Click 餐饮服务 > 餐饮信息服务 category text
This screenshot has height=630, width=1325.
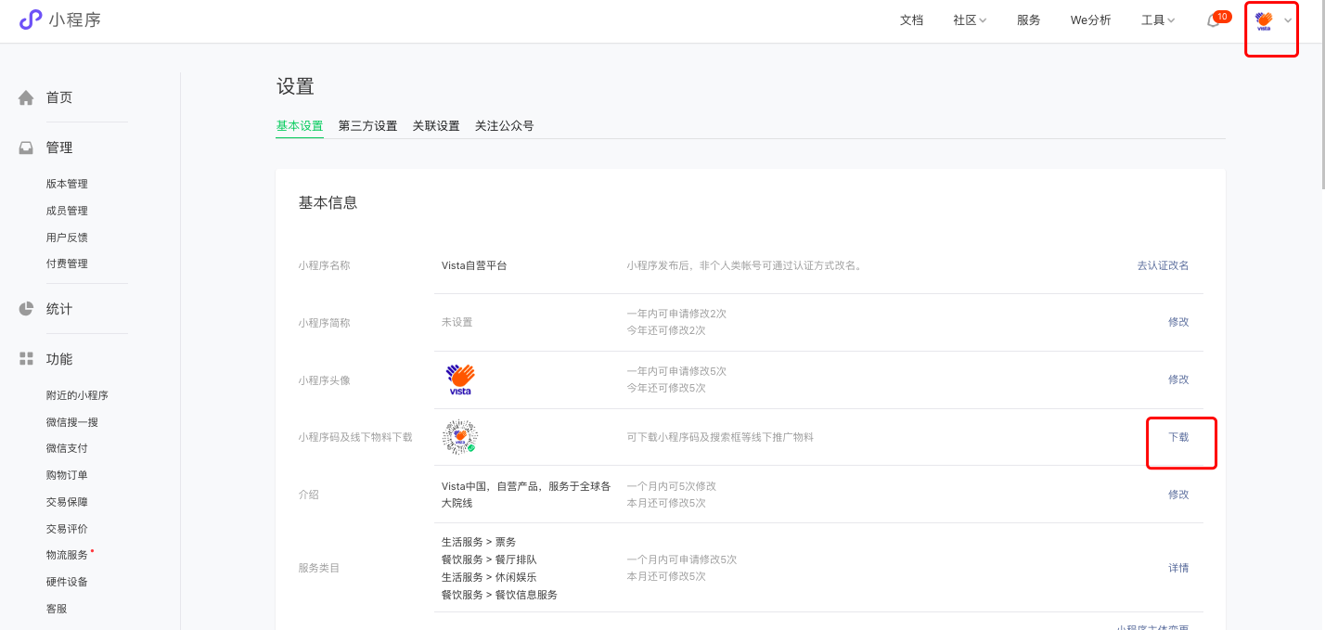pos(499,595)
